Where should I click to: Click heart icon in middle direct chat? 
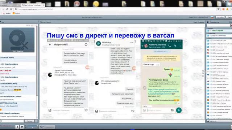[x=133, y=111]
